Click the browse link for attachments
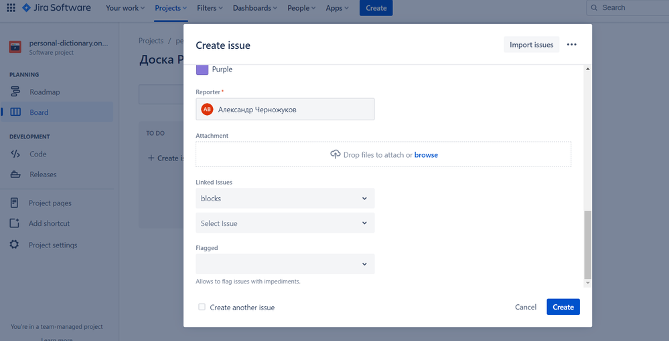This screenshot has width=669, height=341. pyautogui.click(x=426, y=154)
